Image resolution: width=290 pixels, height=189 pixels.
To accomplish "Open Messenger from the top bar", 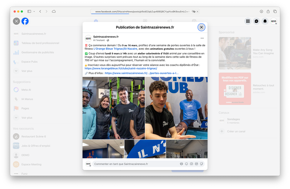I will pos(256,21).
